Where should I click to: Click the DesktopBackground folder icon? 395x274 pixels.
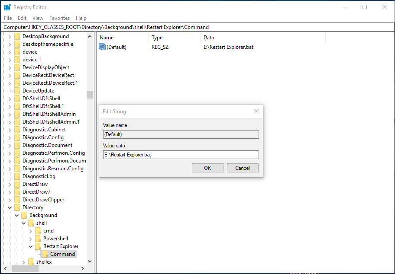17,36
